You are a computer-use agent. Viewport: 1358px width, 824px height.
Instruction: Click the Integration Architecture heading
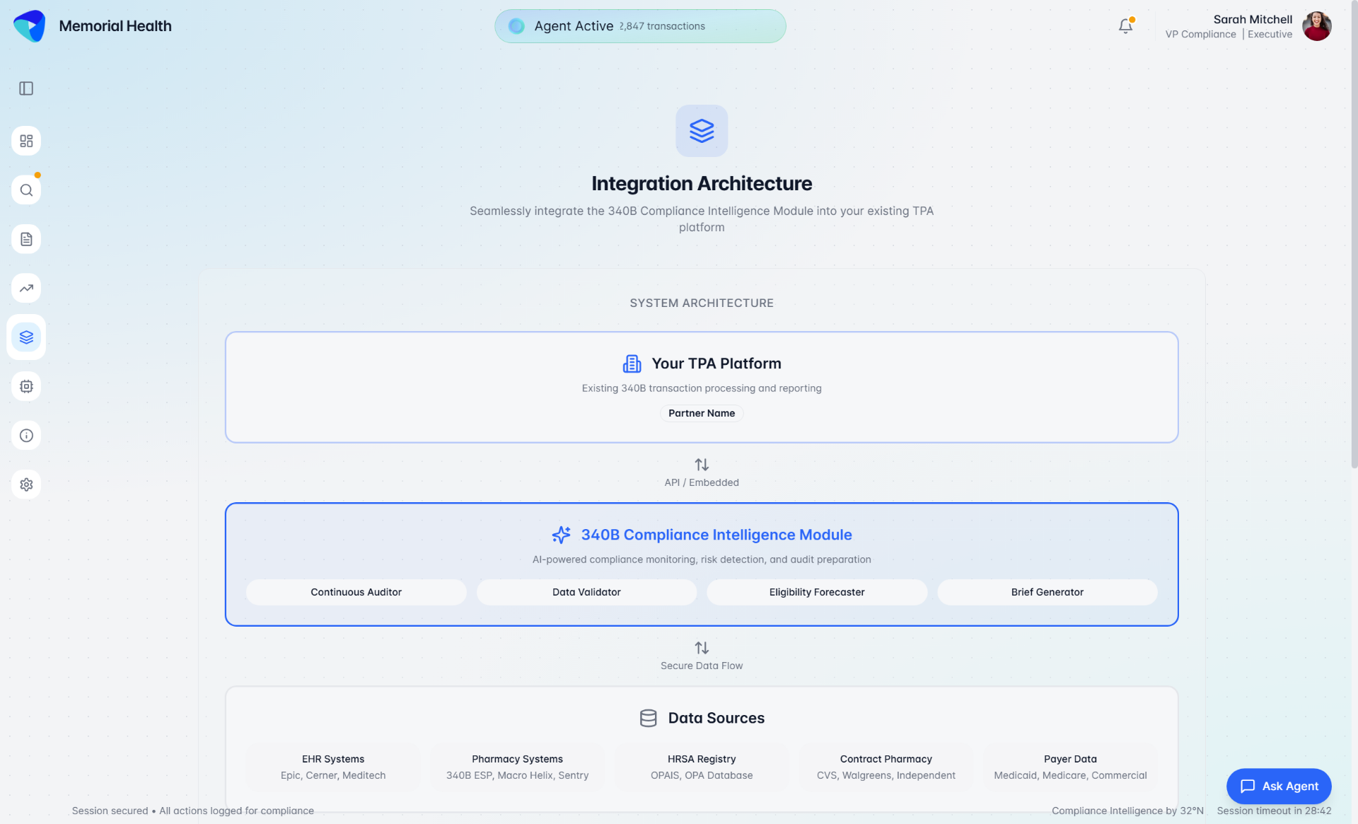coord(702,183)
